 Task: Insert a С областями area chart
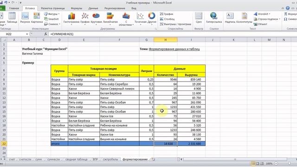[126, 19]
